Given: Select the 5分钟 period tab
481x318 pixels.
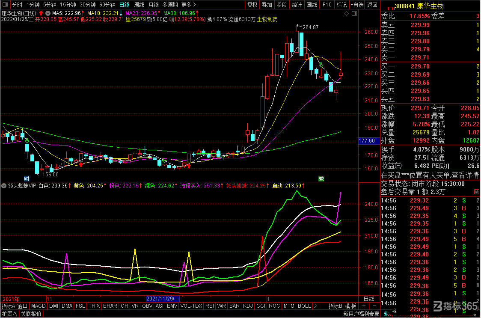Looking at the screenshot, I should (x=49, y=5).
